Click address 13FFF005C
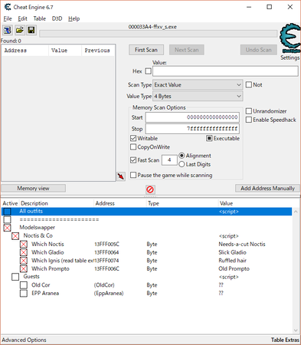 (x=106, y=244)
